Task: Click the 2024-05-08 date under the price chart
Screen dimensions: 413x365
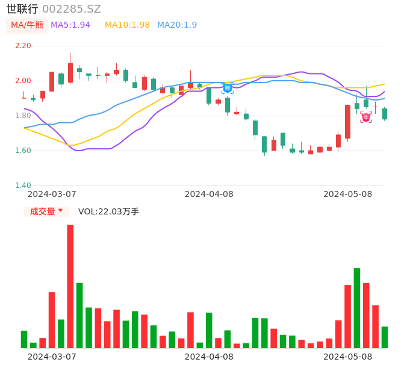Action: [348, 194]
